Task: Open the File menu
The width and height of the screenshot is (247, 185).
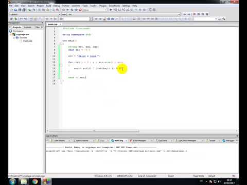Action: tap(11, 6)
